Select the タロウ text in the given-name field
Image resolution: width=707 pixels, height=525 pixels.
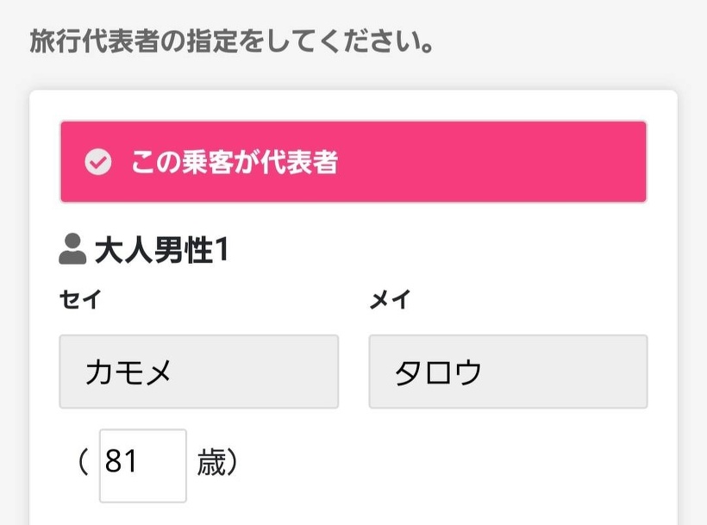coord(438,372)
